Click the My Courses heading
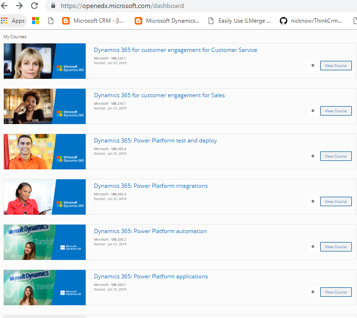Viewport: 357px width, 318px height. 15,37
